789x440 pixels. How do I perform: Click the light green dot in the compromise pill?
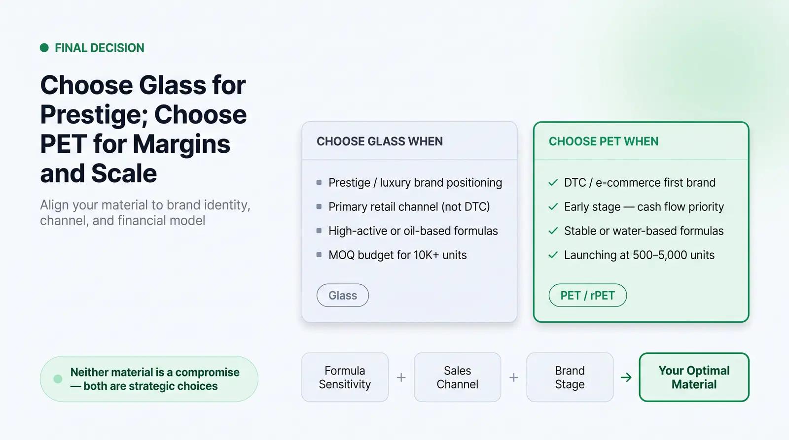click(x=58, y=379)
